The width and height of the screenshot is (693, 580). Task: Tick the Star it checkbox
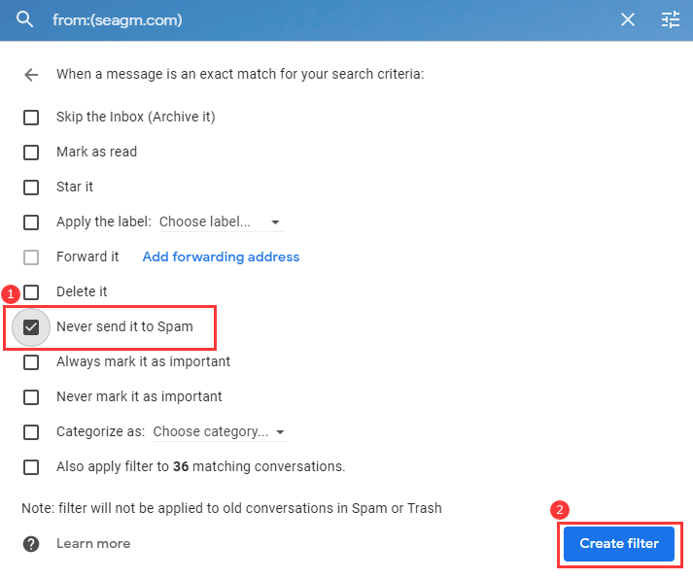31,188
